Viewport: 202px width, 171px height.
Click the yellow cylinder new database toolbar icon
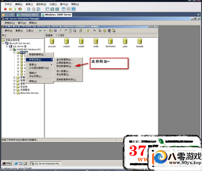click(105, 31)
